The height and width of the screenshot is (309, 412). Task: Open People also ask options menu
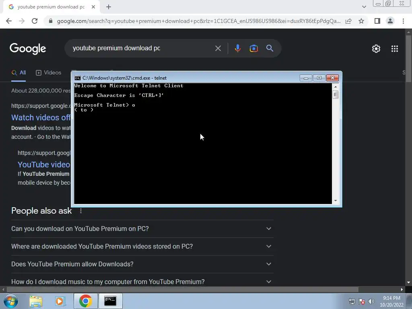coord(81,211)
